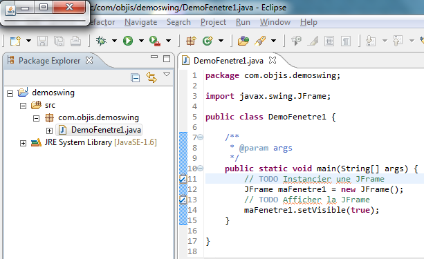Open the Help menu

308,22
